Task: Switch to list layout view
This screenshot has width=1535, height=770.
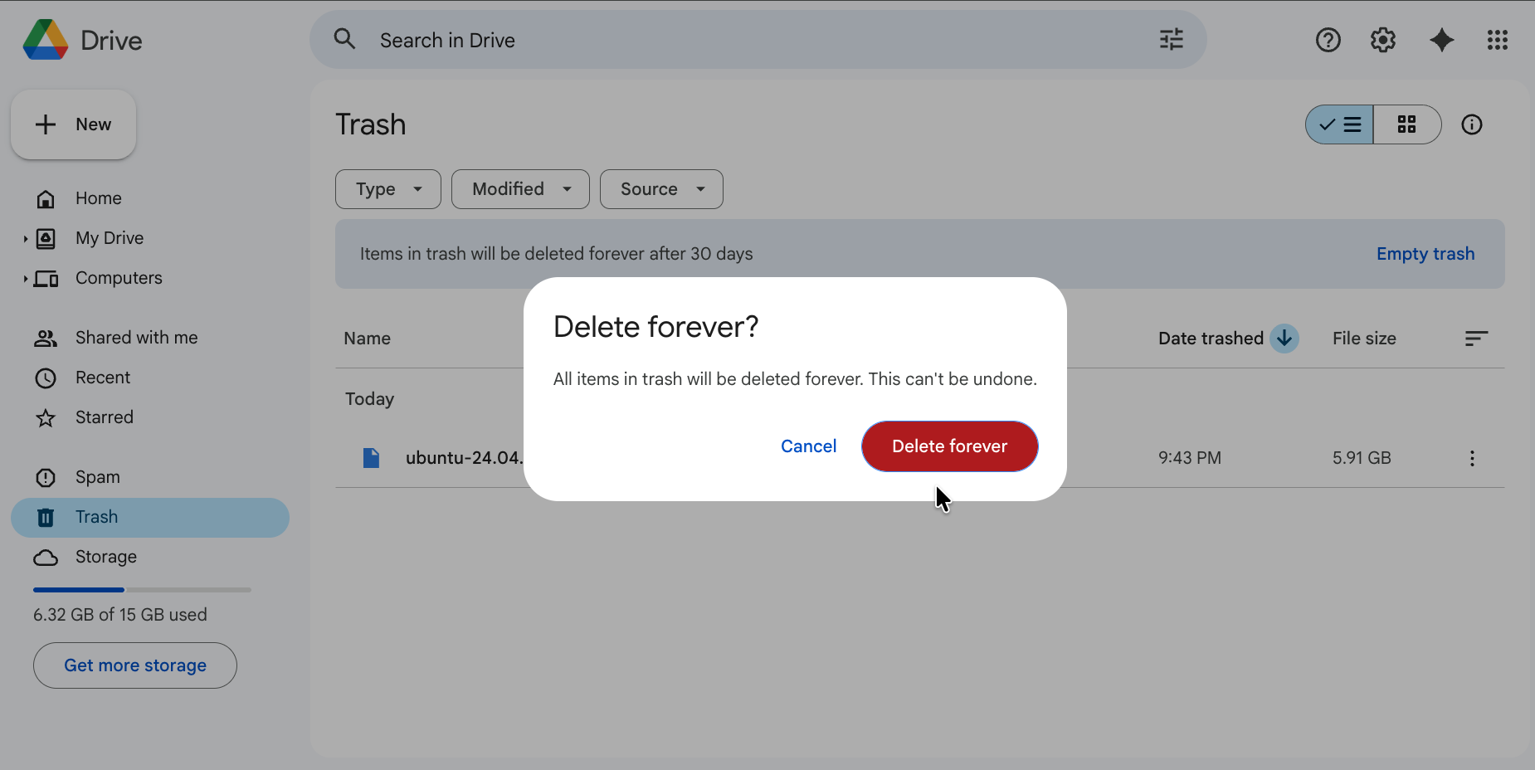Action: 1339,124
